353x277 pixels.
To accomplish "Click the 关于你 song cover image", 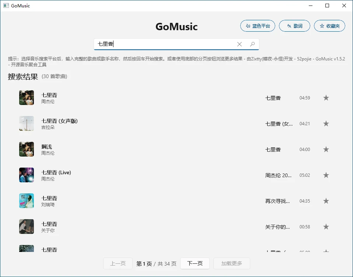I will (27, 227).
